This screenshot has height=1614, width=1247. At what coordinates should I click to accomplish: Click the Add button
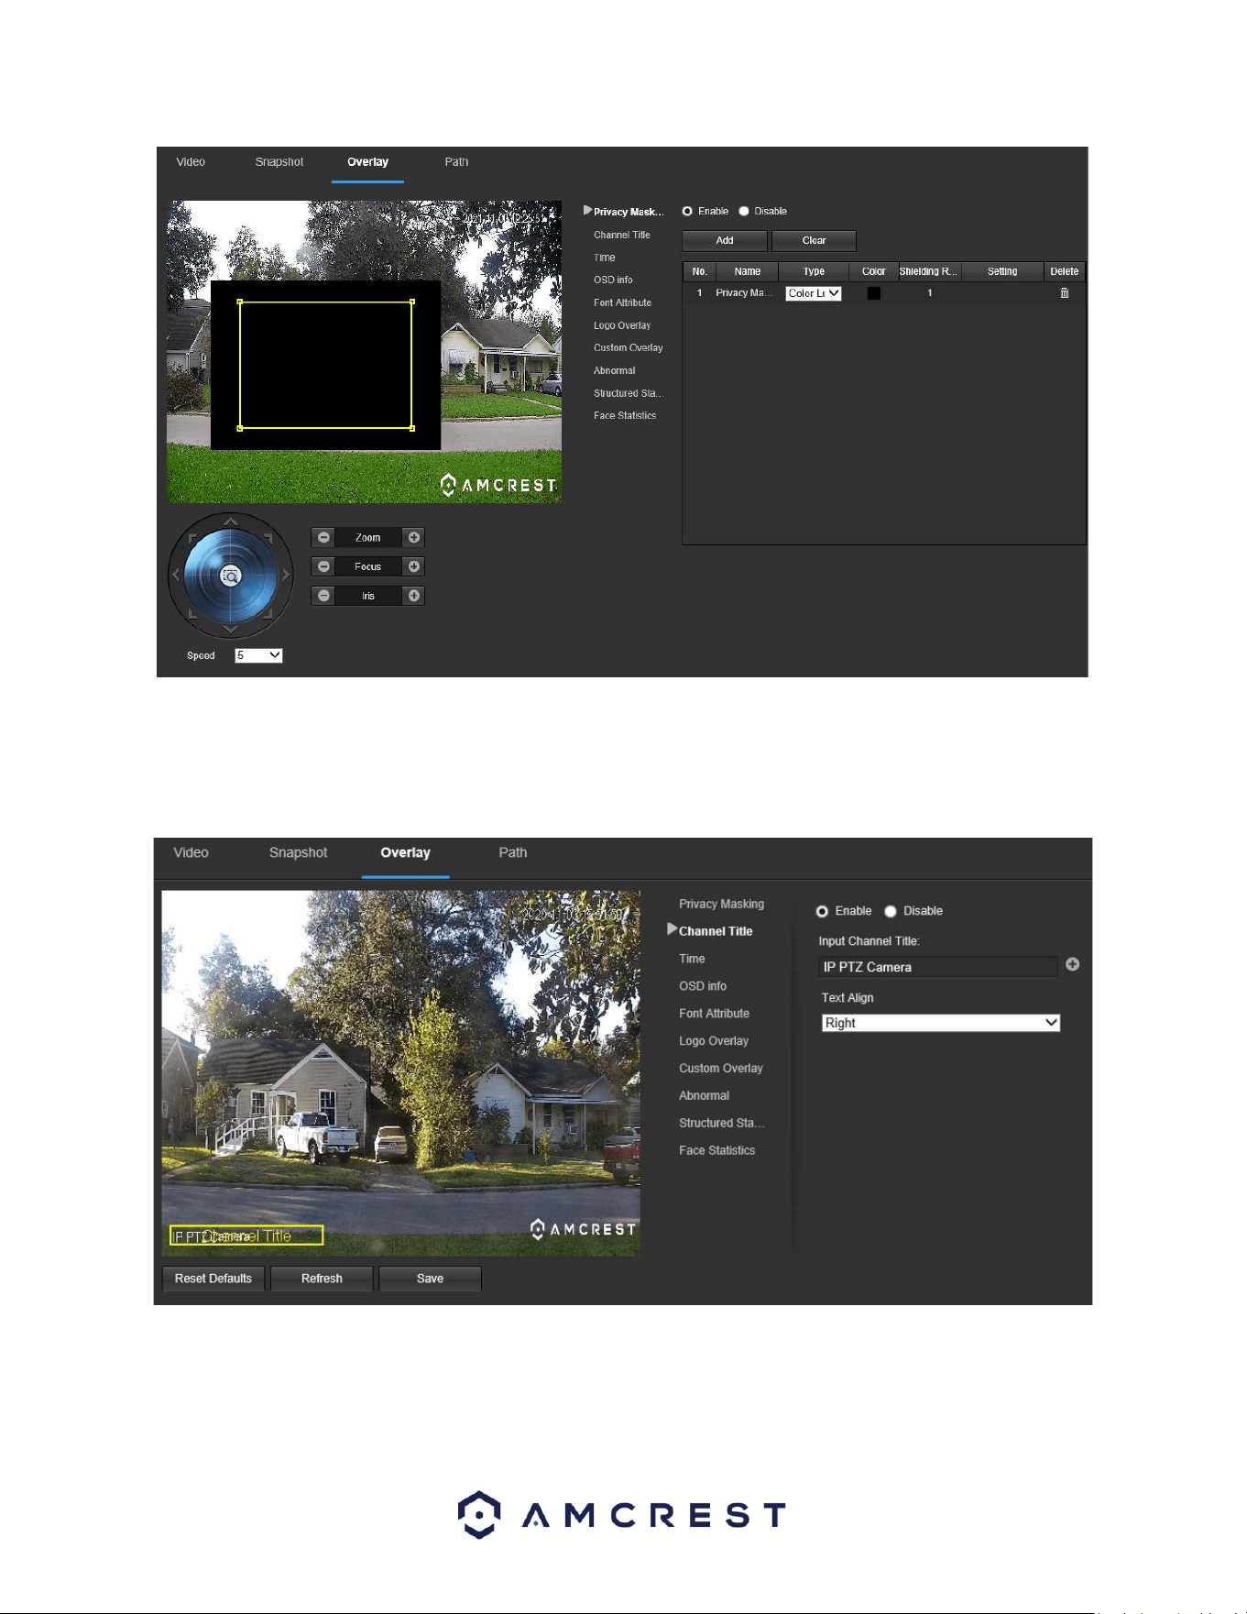(x=725, y=240)
